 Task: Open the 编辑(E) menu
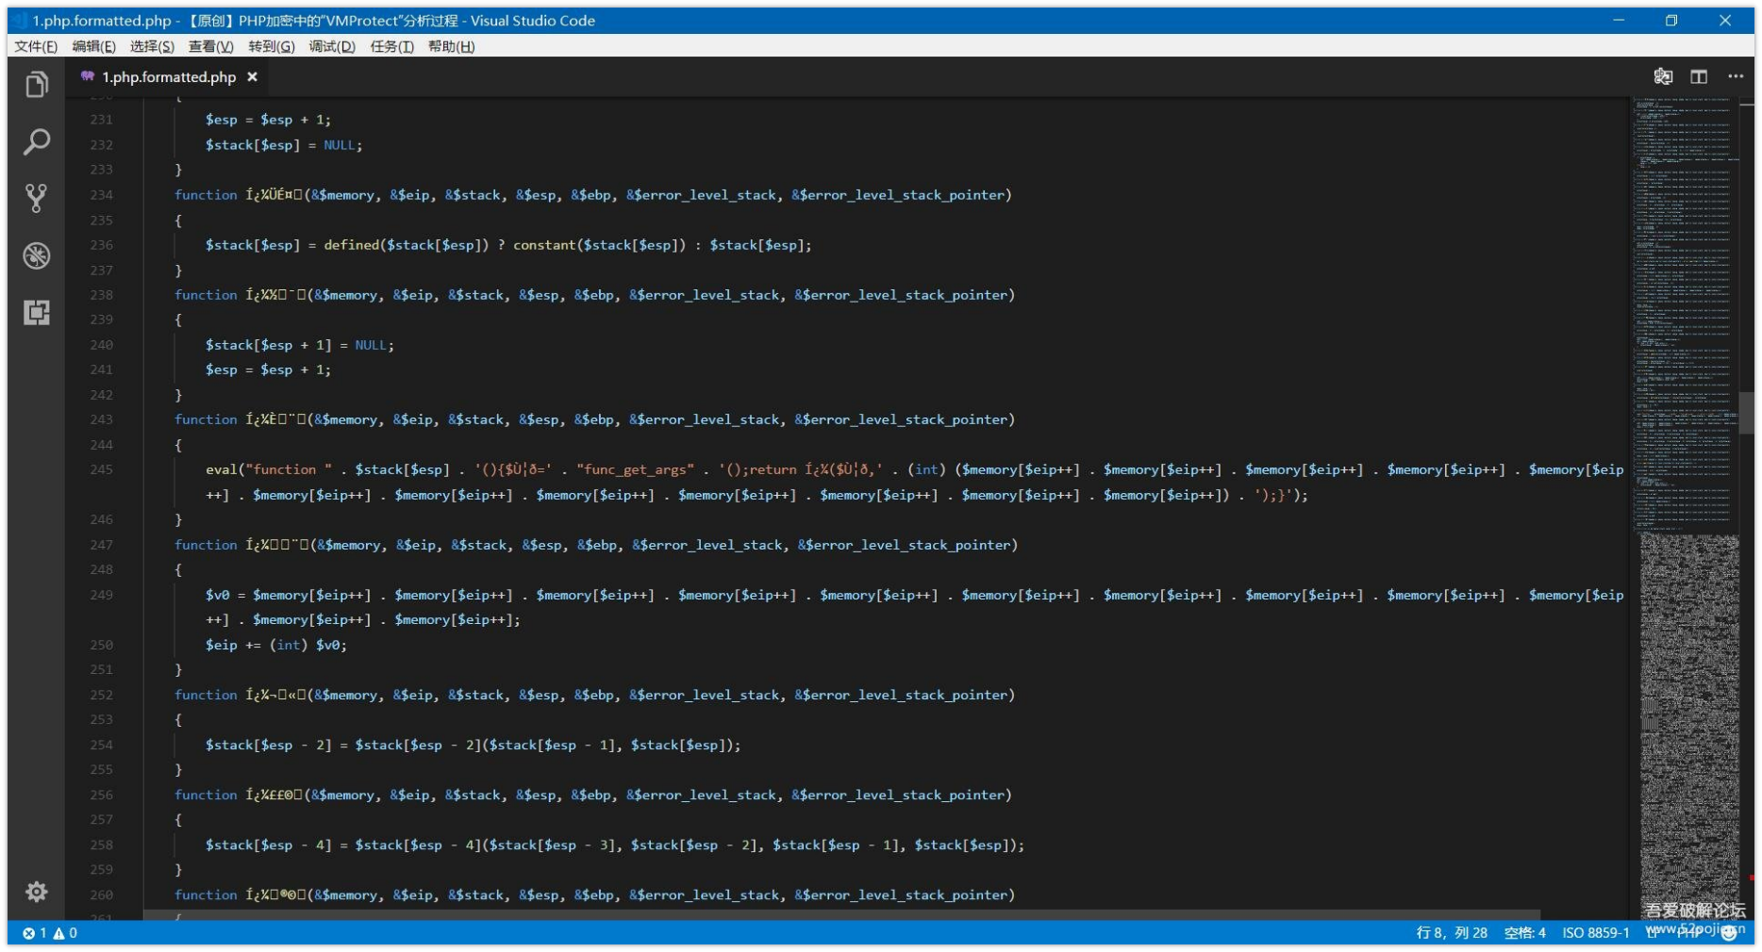point(93,46)
